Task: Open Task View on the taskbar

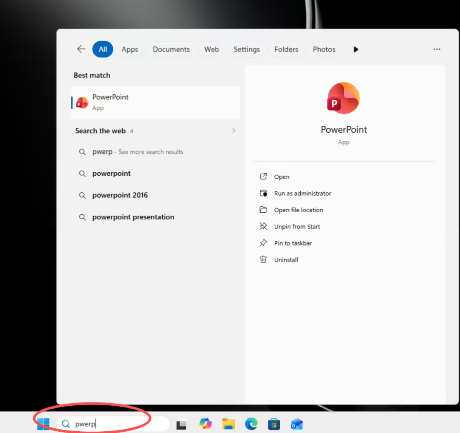Action: pos(181,424)
